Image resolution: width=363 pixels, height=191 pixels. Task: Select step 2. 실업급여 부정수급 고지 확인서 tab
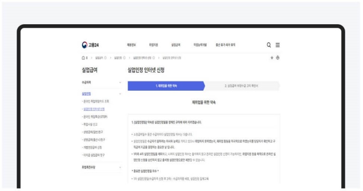241,86
